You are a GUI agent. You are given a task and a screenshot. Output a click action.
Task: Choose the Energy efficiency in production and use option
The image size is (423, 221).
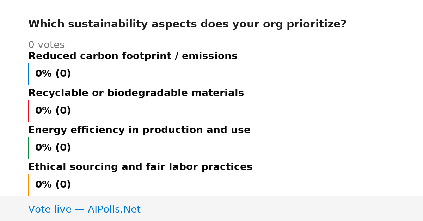(x=139, y=130)
